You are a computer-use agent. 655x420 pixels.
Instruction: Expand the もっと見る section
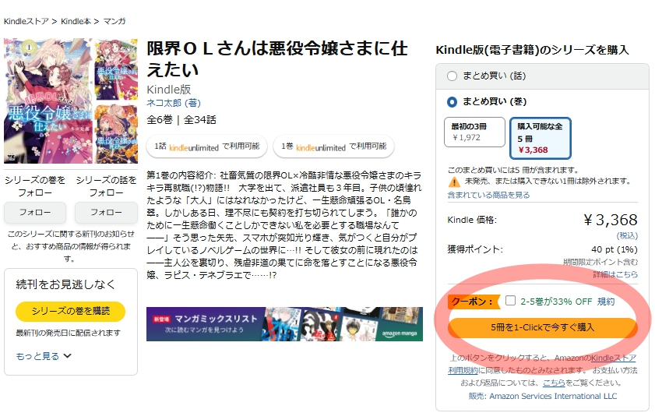pyautogui.click(x=44, y=356)
